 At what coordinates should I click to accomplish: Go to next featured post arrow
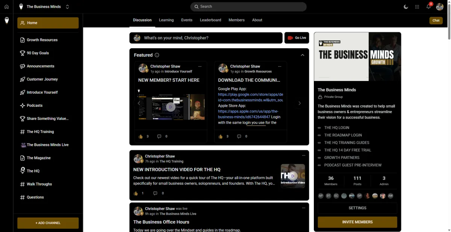300,103
